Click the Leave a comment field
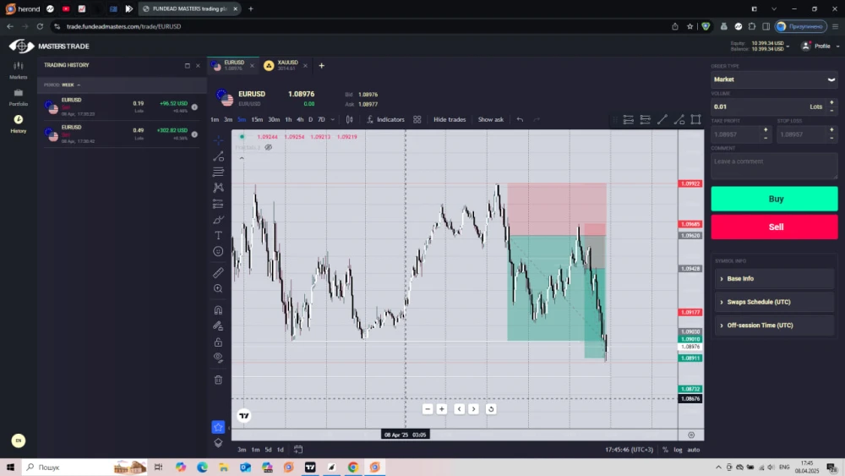Screen dimensions: 845x476 [773, 165]
